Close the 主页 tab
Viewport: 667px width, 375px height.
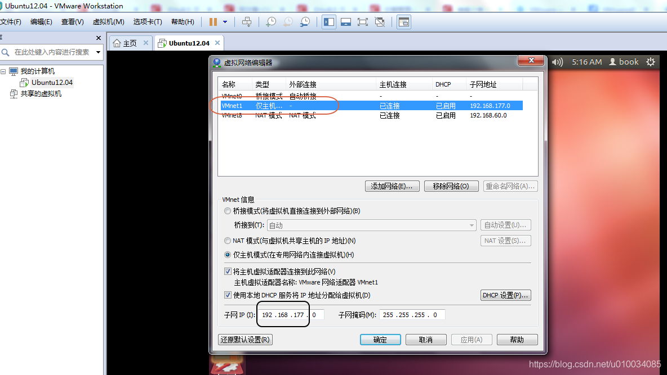coord(146,43)
